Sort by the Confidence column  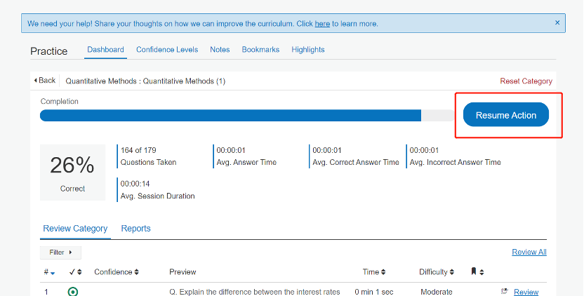coord(117,272)
